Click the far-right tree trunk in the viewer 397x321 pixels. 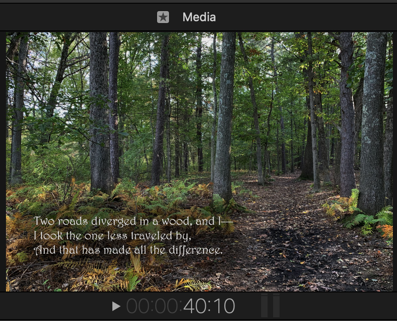[x=374, y=120]
